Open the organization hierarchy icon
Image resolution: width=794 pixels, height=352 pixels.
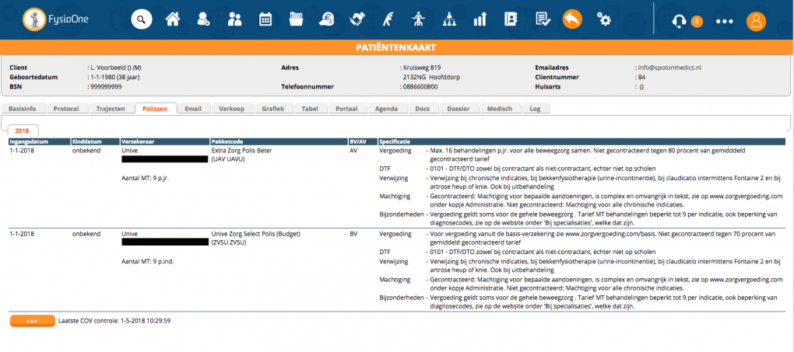449,19
